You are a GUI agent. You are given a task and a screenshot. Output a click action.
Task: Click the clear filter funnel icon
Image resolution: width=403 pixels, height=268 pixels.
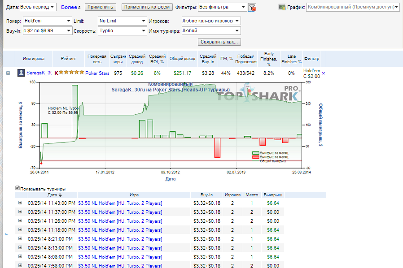(252, 8)
